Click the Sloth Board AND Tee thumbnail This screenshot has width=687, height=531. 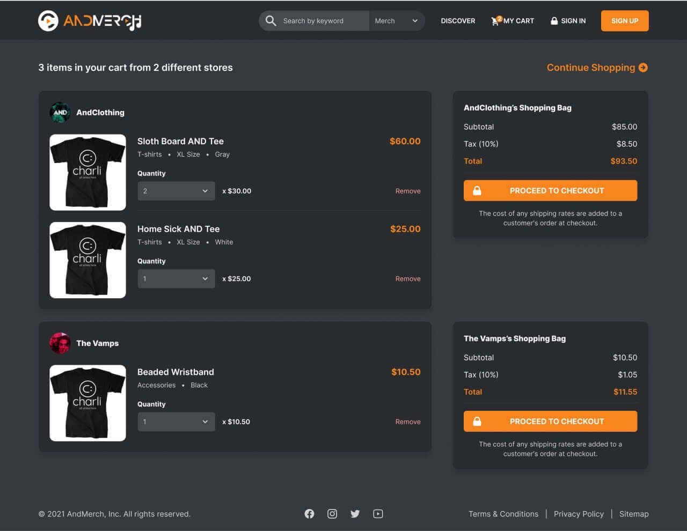[88, 172]
